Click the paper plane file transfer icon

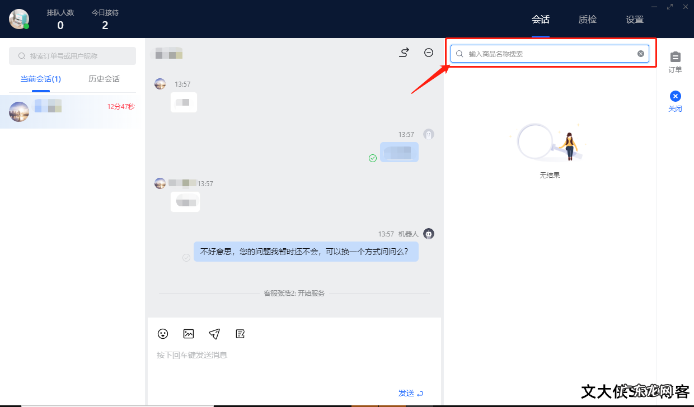(x=214, y=334)
